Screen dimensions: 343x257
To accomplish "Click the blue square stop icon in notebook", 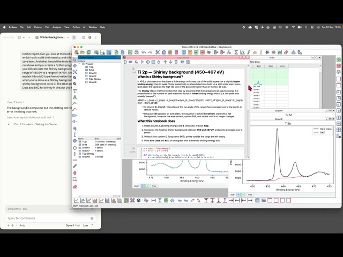I will pos(153,62).
